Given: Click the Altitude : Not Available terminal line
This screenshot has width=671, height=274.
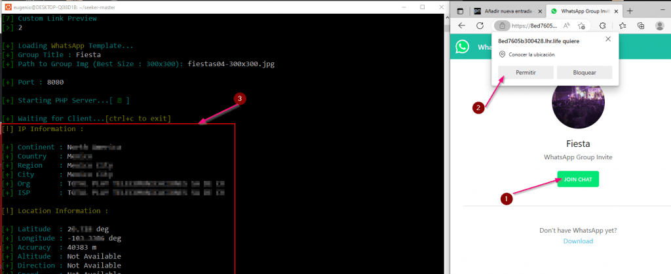Looking at the screenshot, I should tap(62, 256).
